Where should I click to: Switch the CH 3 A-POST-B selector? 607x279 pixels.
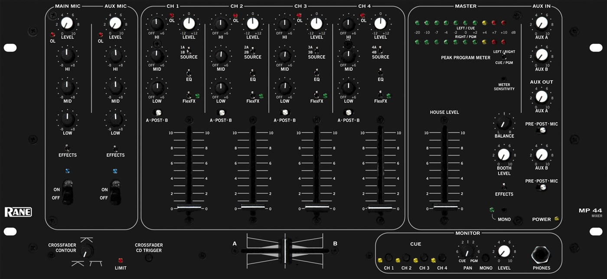pos(285,112)
